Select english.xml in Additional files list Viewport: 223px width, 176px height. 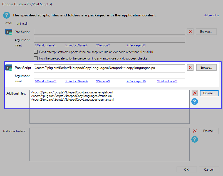(72, 92)
